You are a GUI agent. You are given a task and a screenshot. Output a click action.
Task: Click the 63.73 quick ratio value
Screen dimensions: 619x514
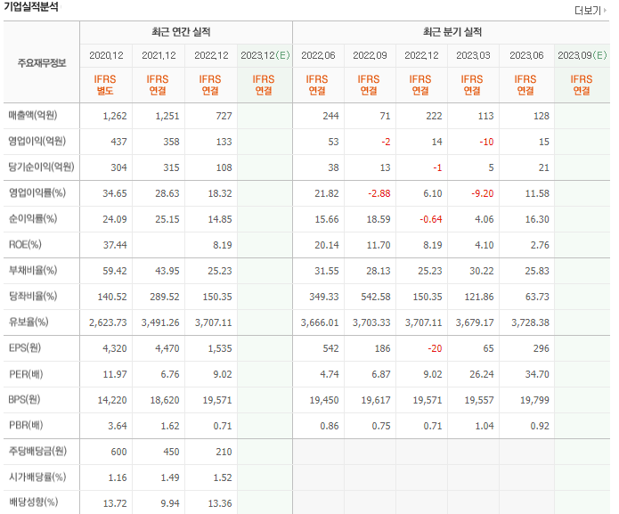(x=537, y=297)
